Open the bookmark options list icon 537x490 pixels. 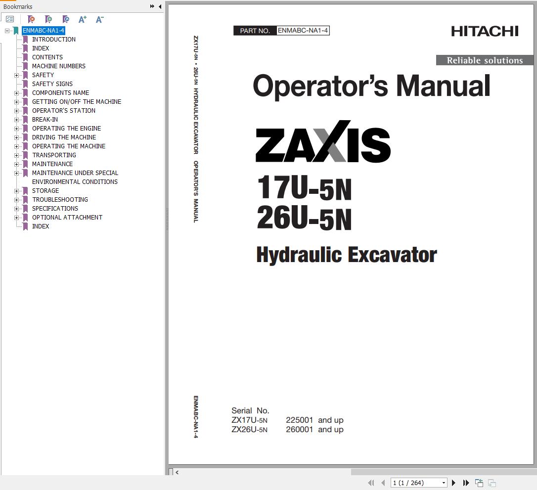point(10,19)
